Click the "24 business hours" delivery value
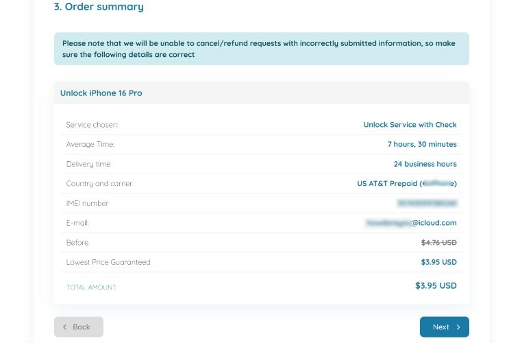522x343 pixels. (425, 164)
